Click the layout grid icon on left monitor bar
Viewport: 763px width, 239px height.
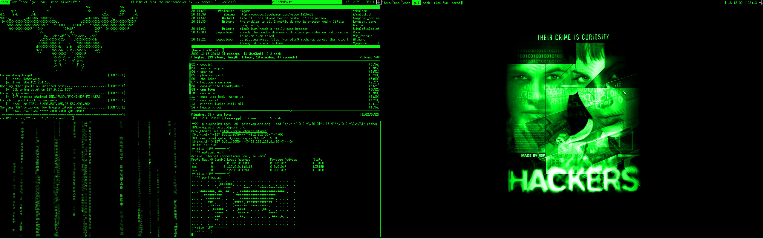(x=379, y=2)
